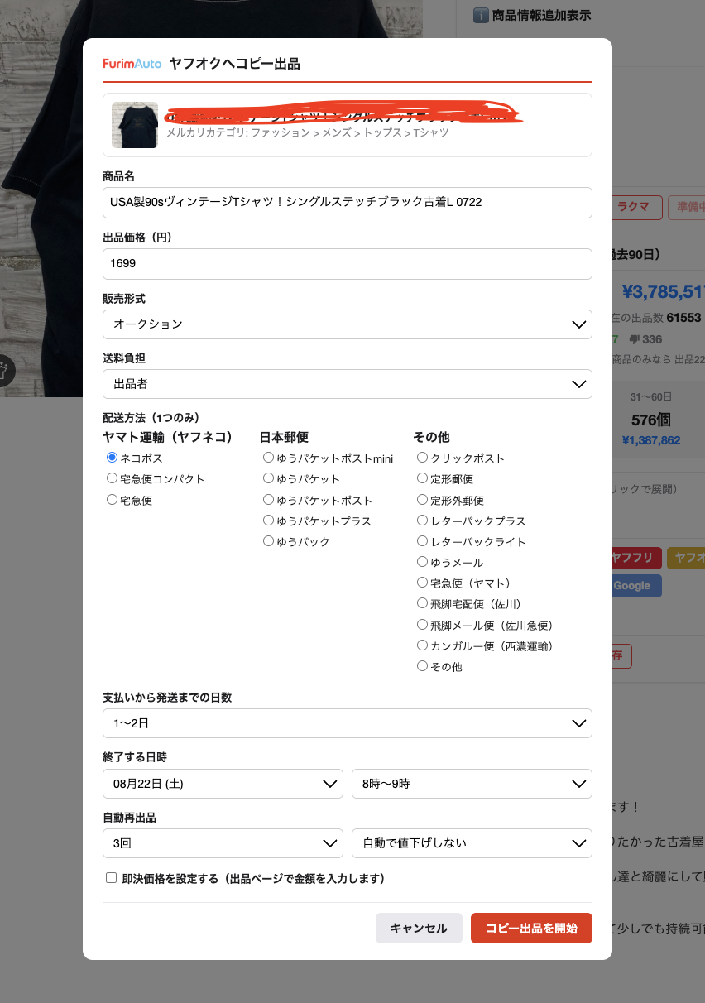Screen dimensions: 705x1003
Task: Select ゆうパケットポストmini option
Action: click(268, 458)
